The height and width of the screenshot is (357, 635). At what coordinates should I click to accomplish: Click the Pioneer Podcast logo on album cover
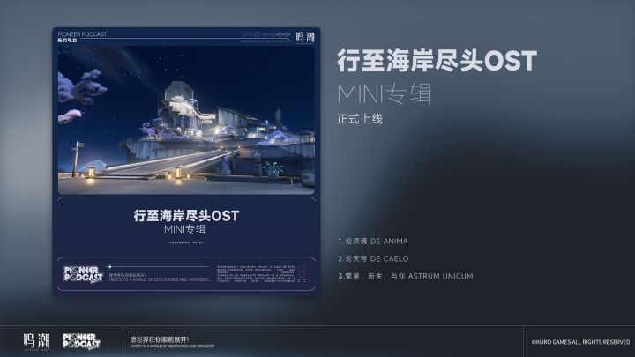tap(83, 274)
